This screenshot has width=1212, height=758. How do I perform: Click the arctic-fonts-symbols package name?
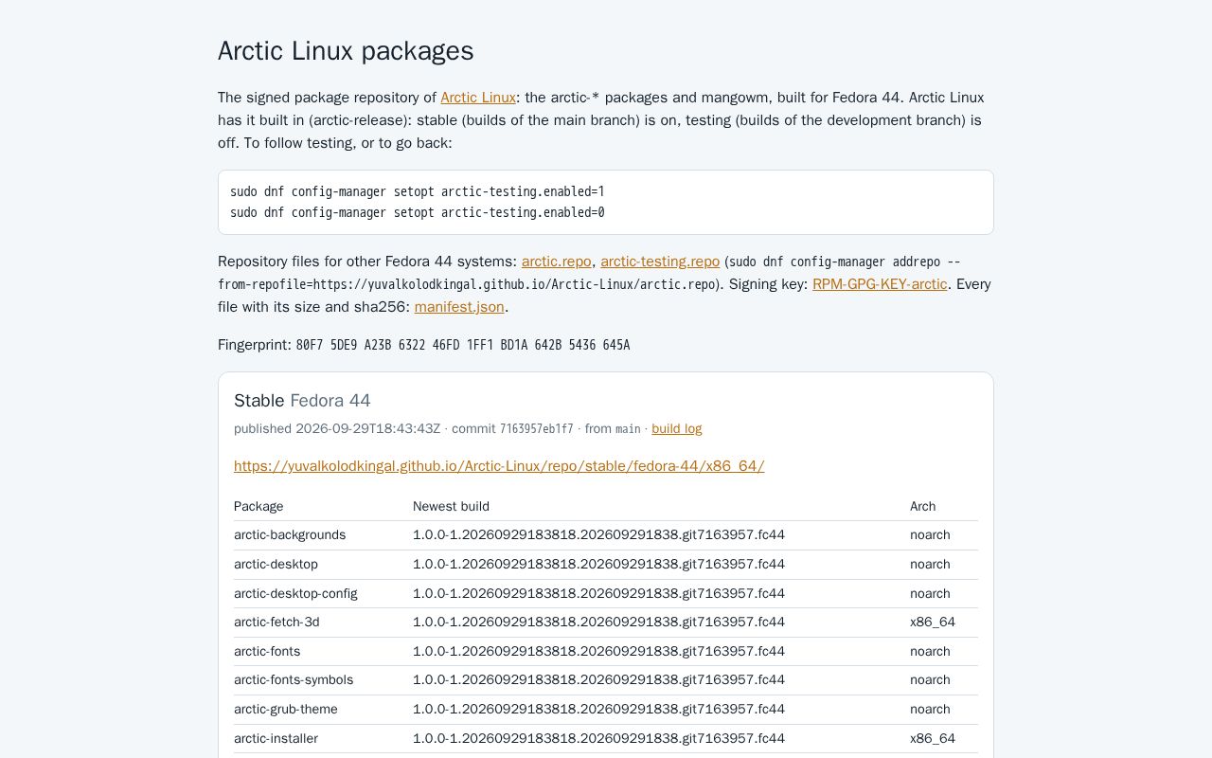[x=294, y=680]
